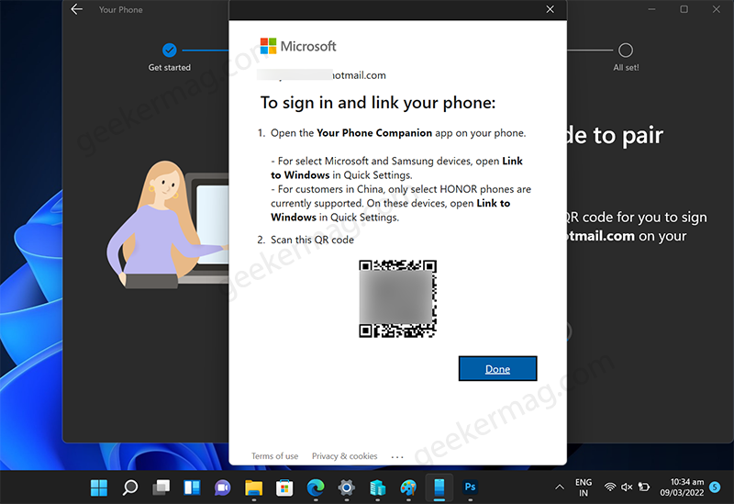734x504 pixels.
Task: Open Task View from taskbar
Action: click(x=161, y=487)
